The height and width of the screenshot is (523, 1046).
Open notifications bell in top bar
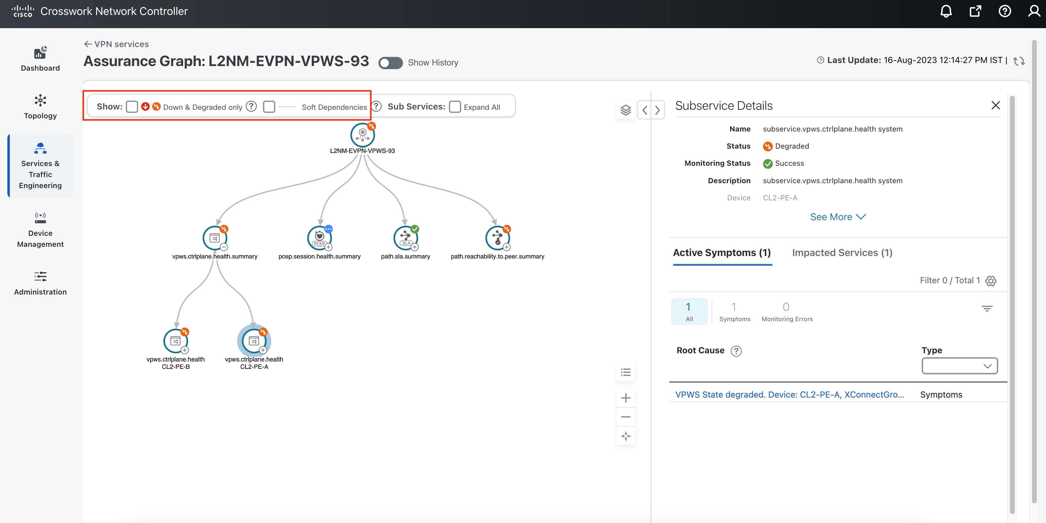[x=946, y=11]
